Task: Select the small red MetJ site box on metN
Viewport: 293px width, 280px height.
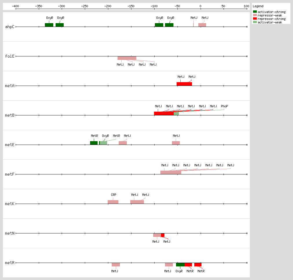Action: [x=163, y=235]
